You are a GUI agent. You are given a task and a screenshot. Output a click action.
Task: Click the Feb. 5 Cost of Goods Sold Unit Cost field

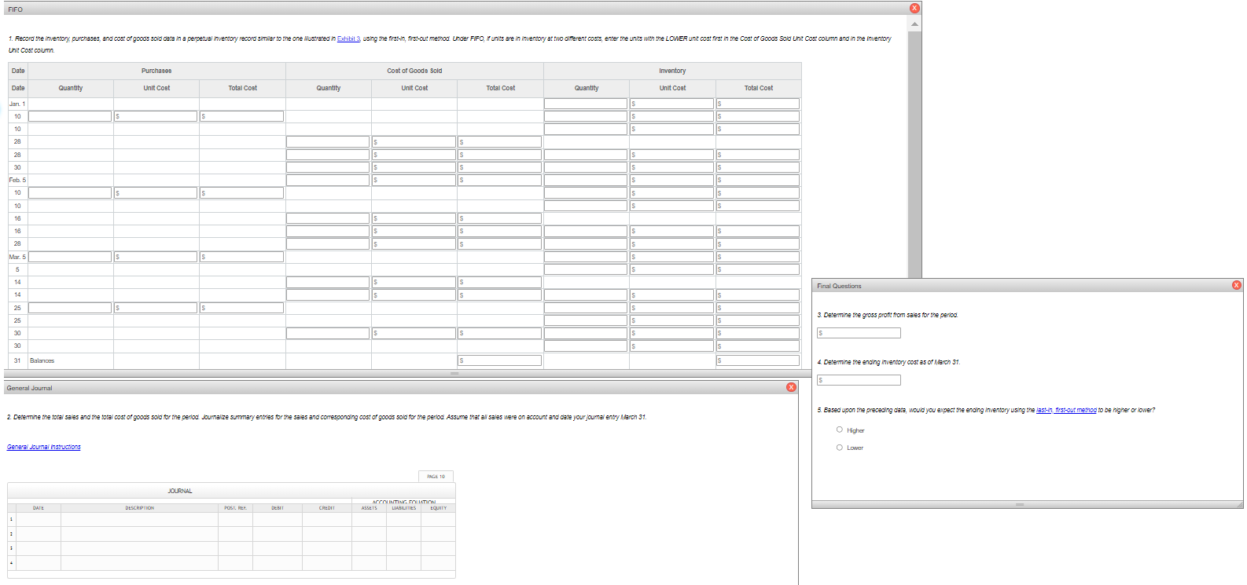pyautogui.click(x=414, y=180)
